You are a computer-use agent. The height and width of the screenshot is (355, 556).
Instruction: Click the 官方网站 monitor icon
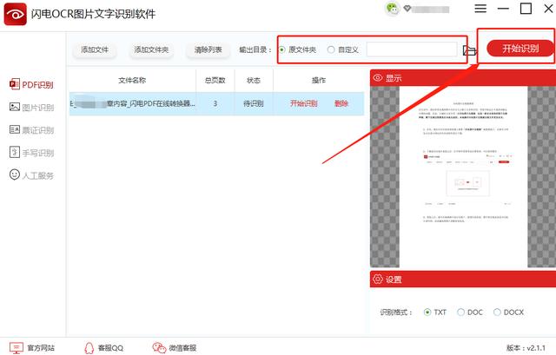[x=17, y=348]
